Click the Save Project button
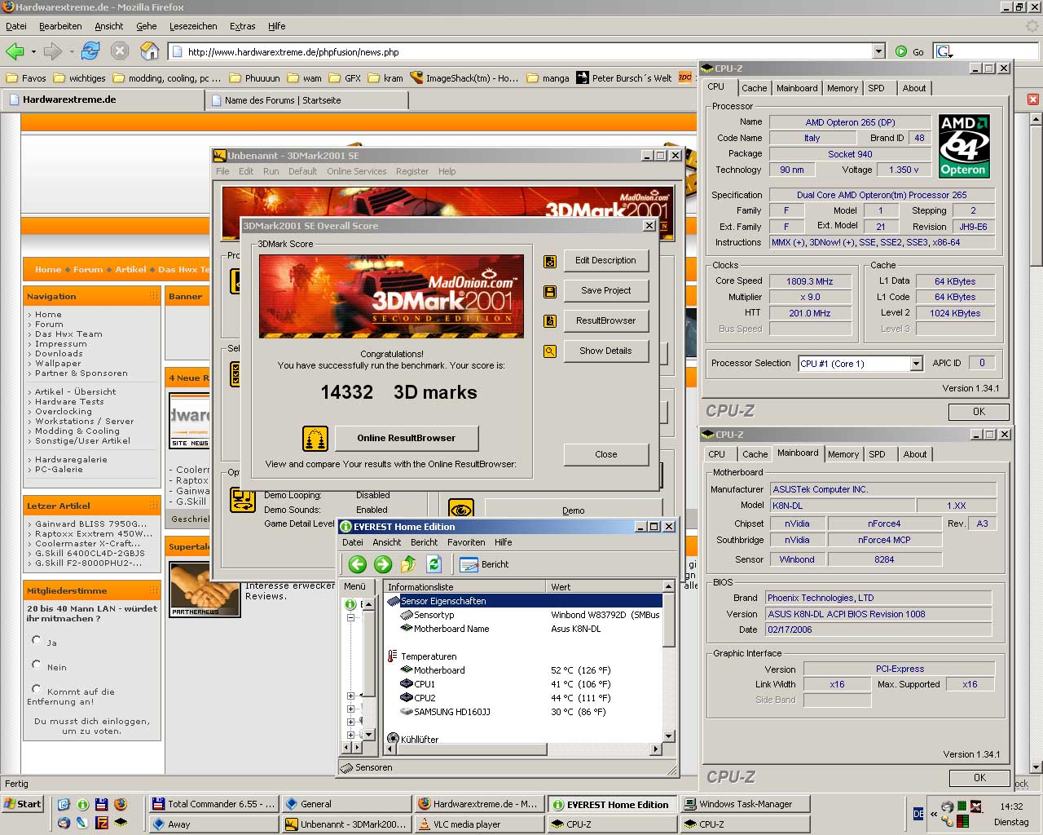 coord(605,291)
